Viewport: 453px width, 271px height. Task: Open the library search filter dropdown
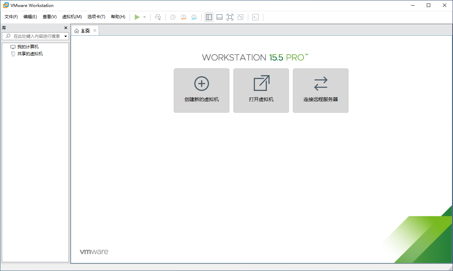point(65,36)
